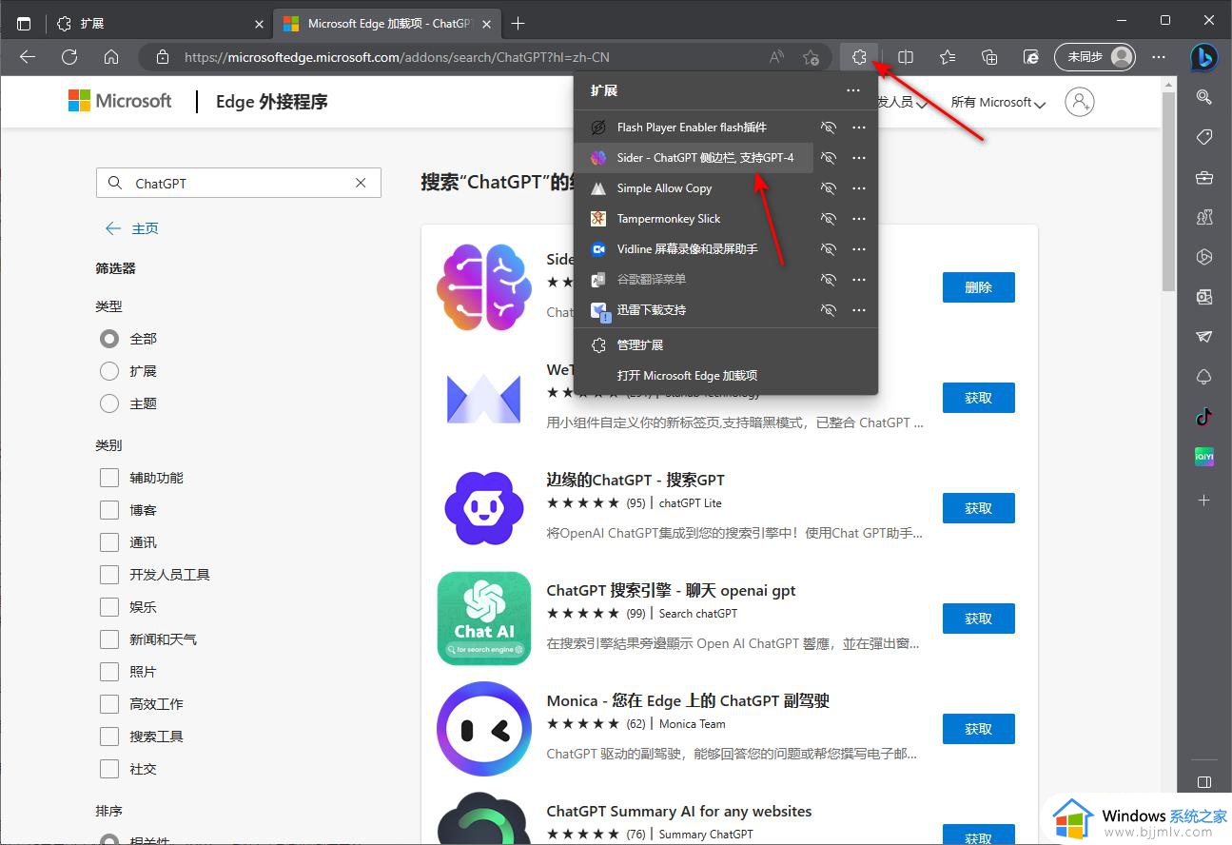Click the page vertical scrollbar thumb
The image size is (1232, 845).
(1169, 191)
